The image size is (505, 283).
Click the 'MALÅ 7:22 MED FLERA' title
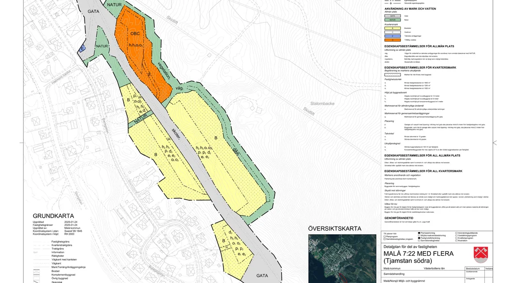click(418, 254)
